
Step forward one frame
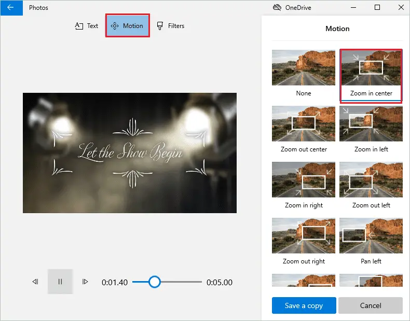85,282
